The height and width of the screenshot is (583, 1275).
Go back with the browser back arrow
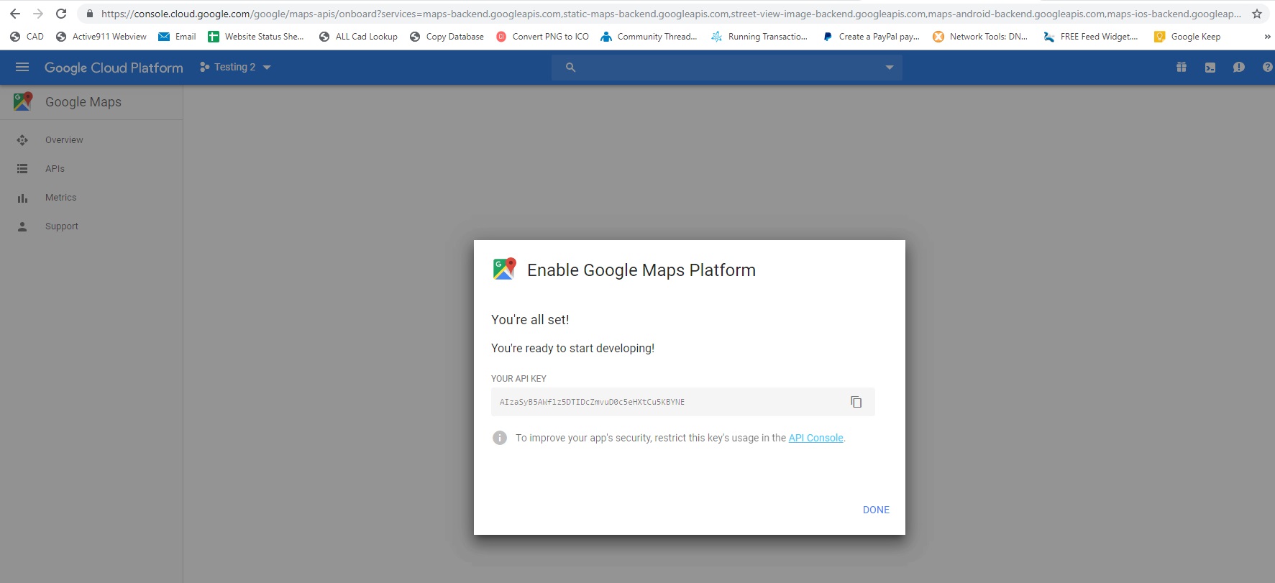point(15,14)
